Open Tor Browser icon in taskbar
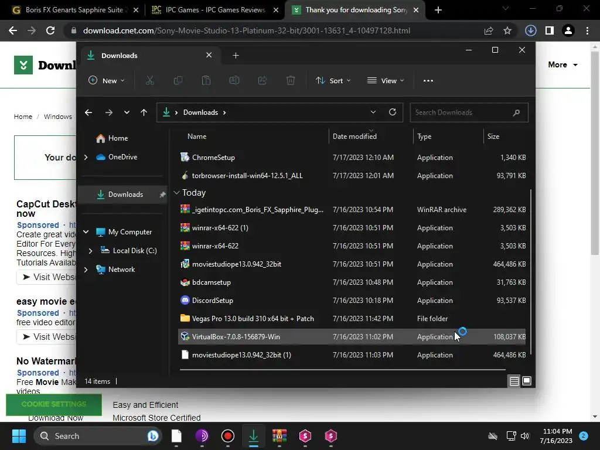 pos(202,436)
